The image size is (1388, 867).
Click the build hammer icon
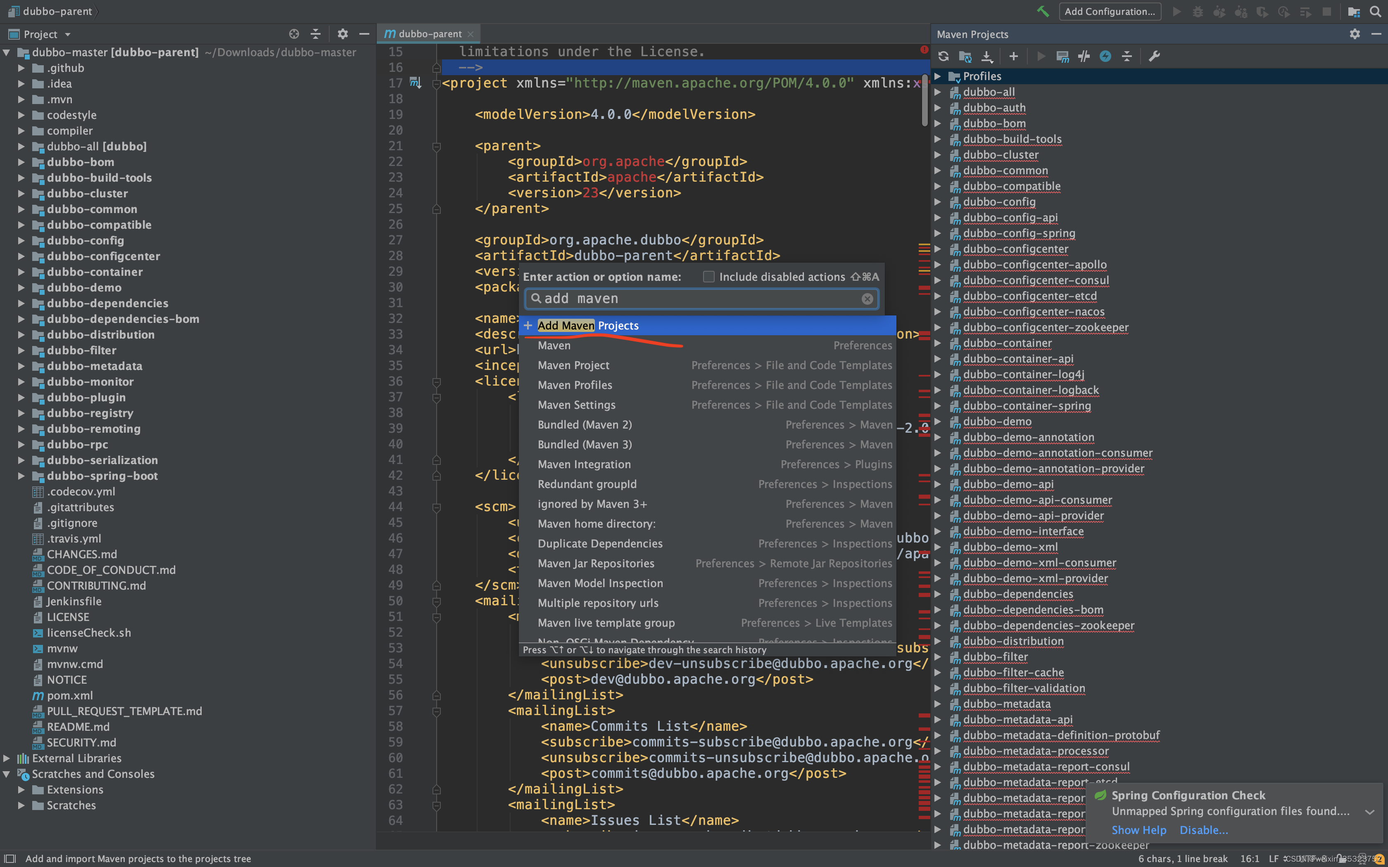pyautogui.click(x=1043, y=12)
